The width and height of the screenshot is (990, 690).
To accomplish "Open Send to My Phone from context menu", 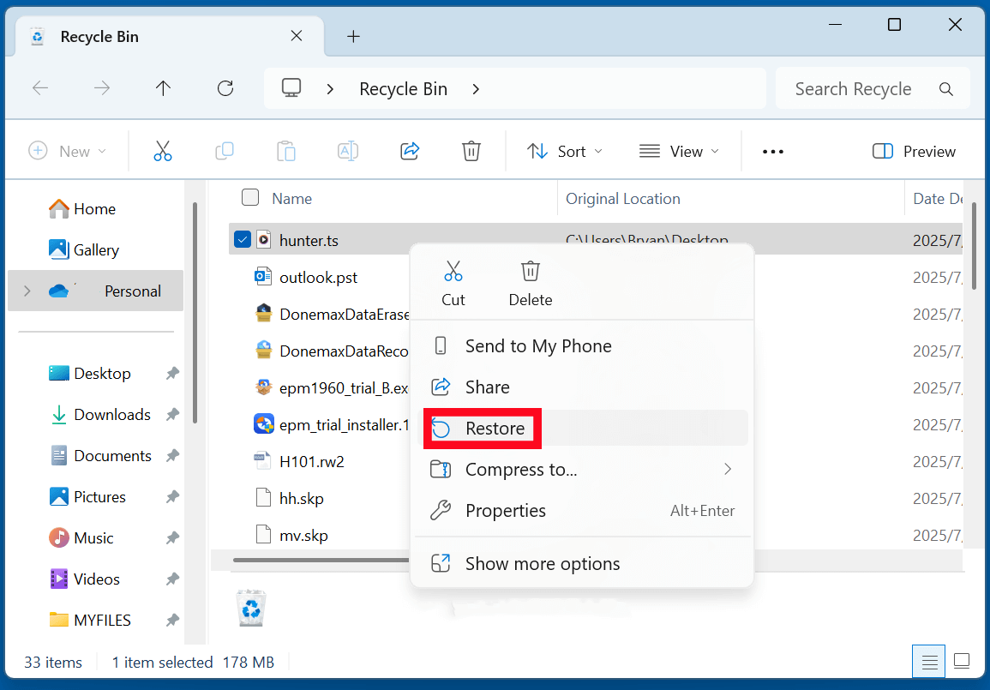I will 537,345.
